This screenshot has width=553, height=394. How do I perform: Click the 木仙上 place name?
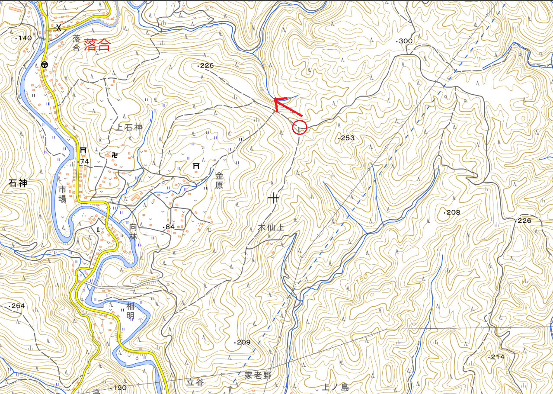point(272,227)
